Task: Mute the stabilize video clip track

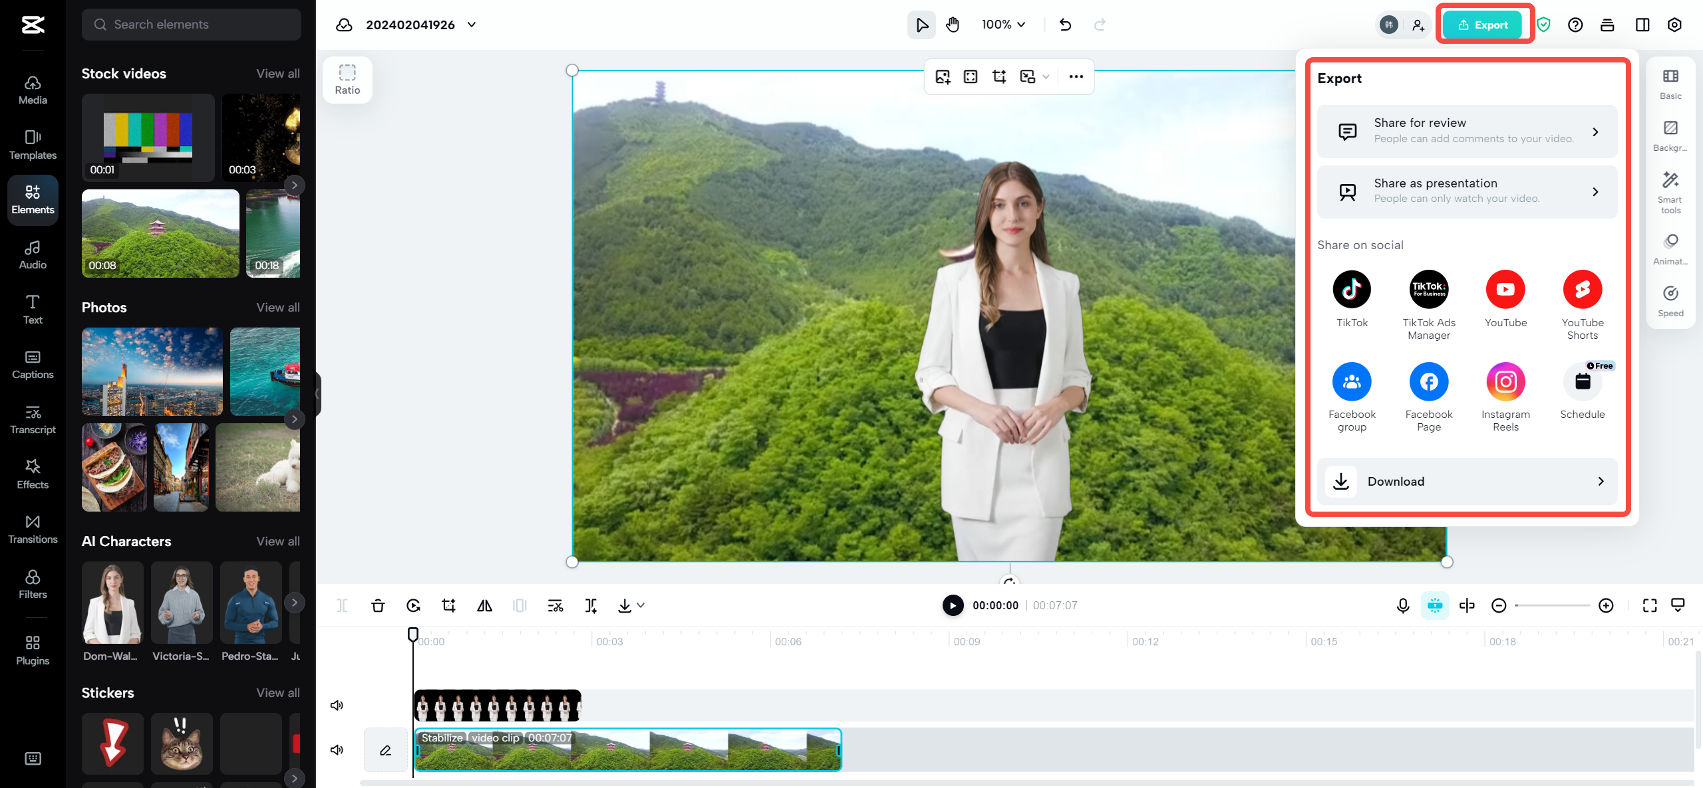Action: pyautogui.click(x=337, y=749)
